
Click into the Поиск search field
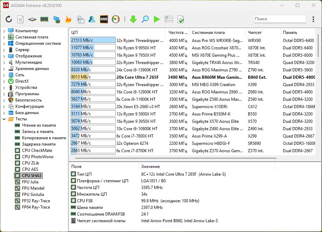tap(279, 19)
